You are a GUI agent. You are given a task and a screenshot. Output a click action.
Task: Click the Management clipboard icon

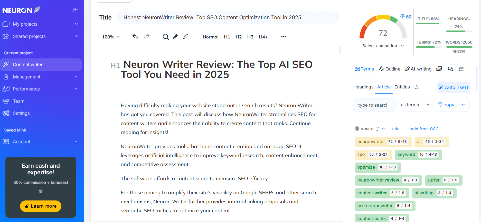[6, 77]
